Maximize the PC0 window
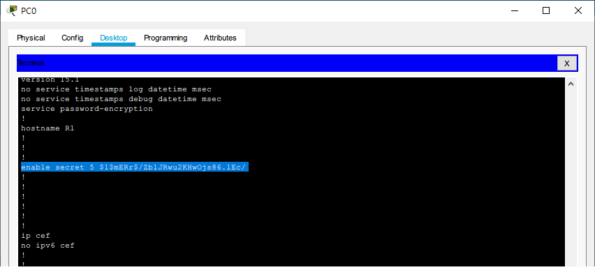This screenshot has height=279, width=595. pos(546,10)
